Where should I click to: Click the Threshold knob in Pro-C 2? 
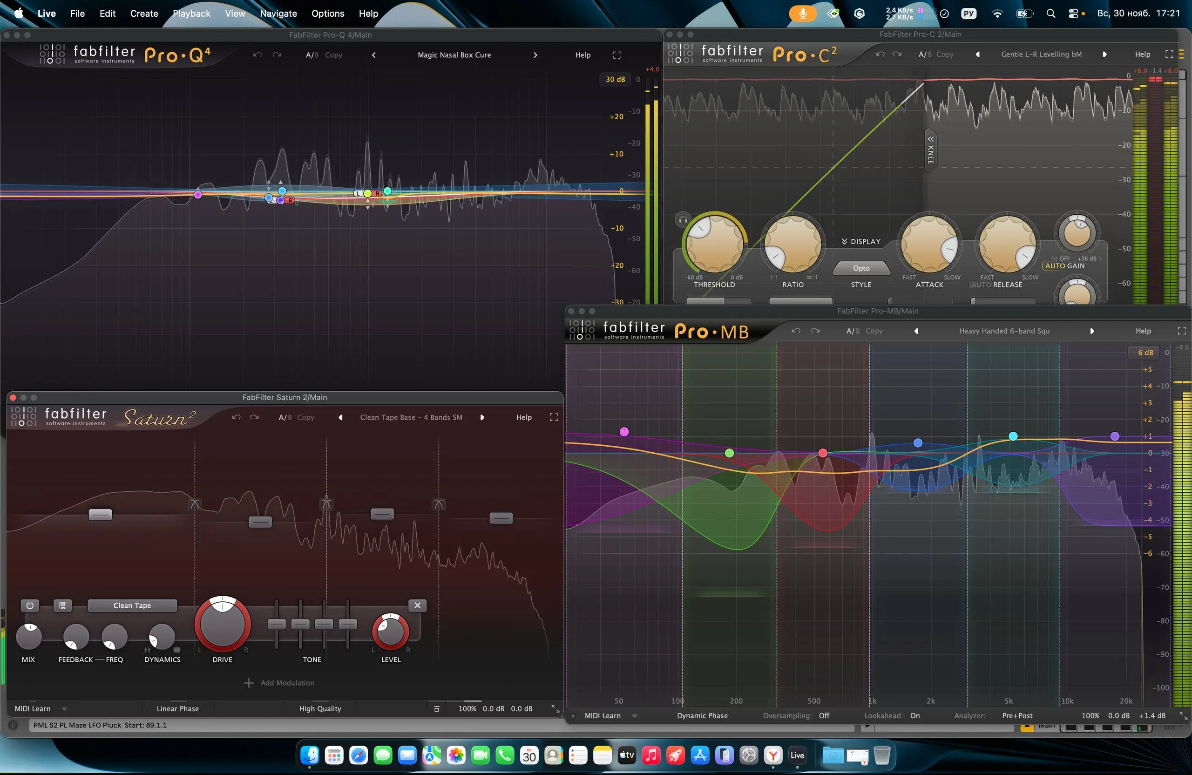pos(714,244)
